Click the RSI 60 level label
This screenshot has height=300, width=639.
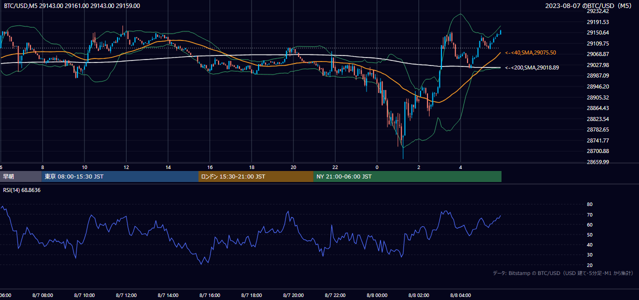coord(589,224)
